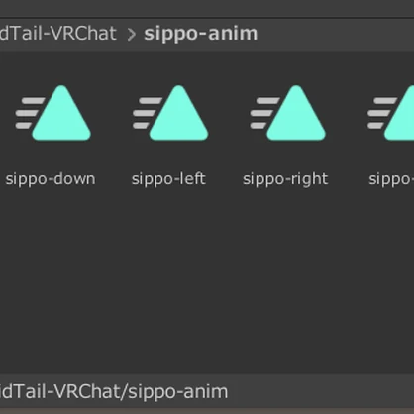Click sippo-anim in the bottom path bar
414x414 pixels.
click(178, 392)
